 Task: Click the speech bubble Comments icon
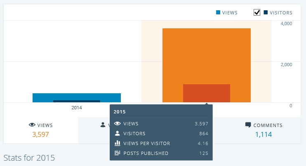pyautogui.click(x=248, y=125)
